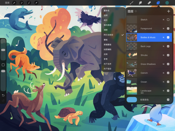Open blend mode N of Shrubs layer
175x131 pixels.
coord(164,55)
